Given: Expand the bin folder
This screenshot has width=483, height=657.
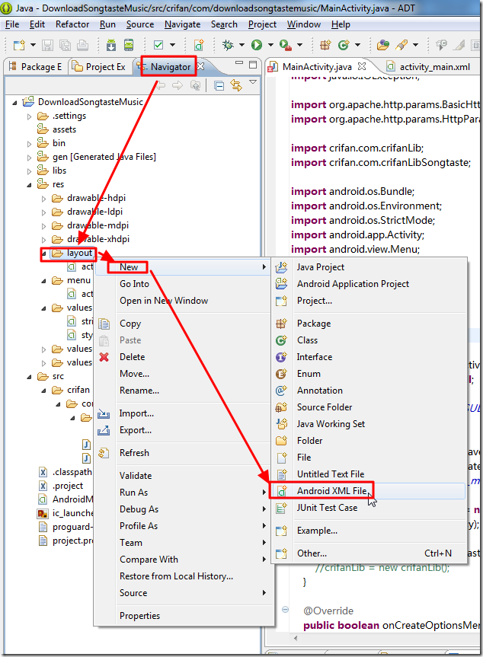Looking at the screenshot, I should (30, 144).
